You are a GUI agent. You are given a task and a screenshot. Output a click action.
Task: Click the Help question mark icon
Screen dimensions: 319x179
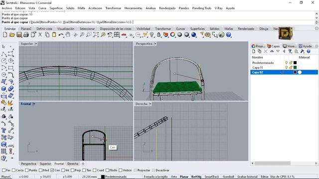tap(228, 35)
